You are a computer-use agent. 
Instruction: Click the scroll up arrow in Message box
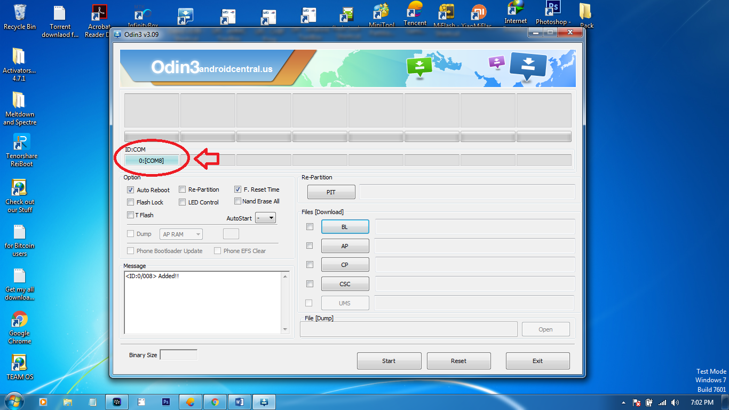pyautogui.click(x=286, y=276)
